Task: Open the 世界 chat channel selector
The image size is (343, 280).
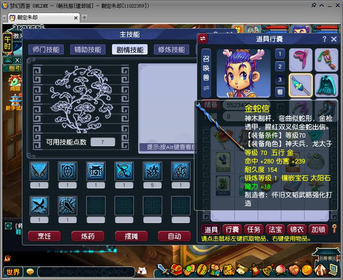Action: click(x=13, y=272)
